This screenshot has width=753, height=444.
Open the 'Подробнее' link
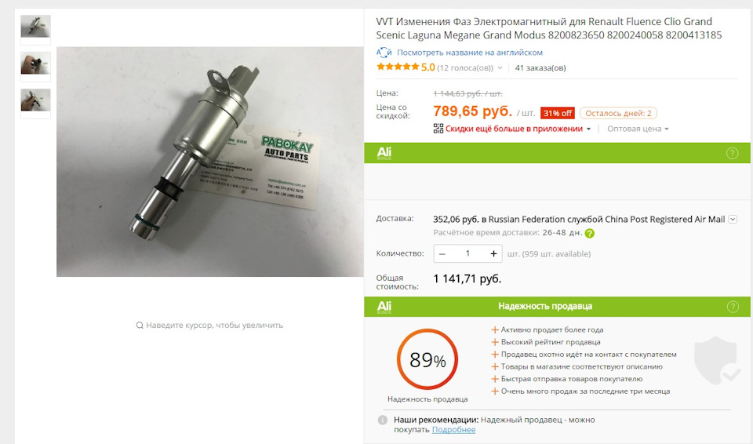(453, 430)
